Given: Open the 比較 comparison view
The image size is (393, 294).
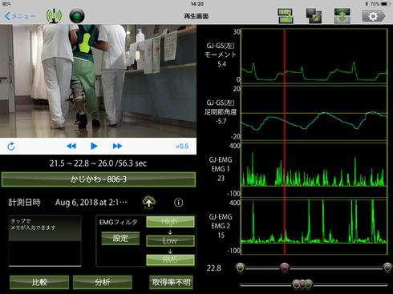Looking at the screenshot, I should (x=39, y=282).
